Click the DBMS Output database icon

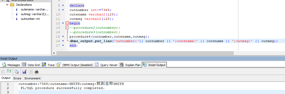click(x=59, y=65)
